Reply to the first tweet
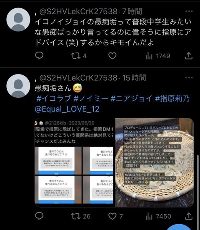This screenshot has width=200, height=230. point(39,56)
